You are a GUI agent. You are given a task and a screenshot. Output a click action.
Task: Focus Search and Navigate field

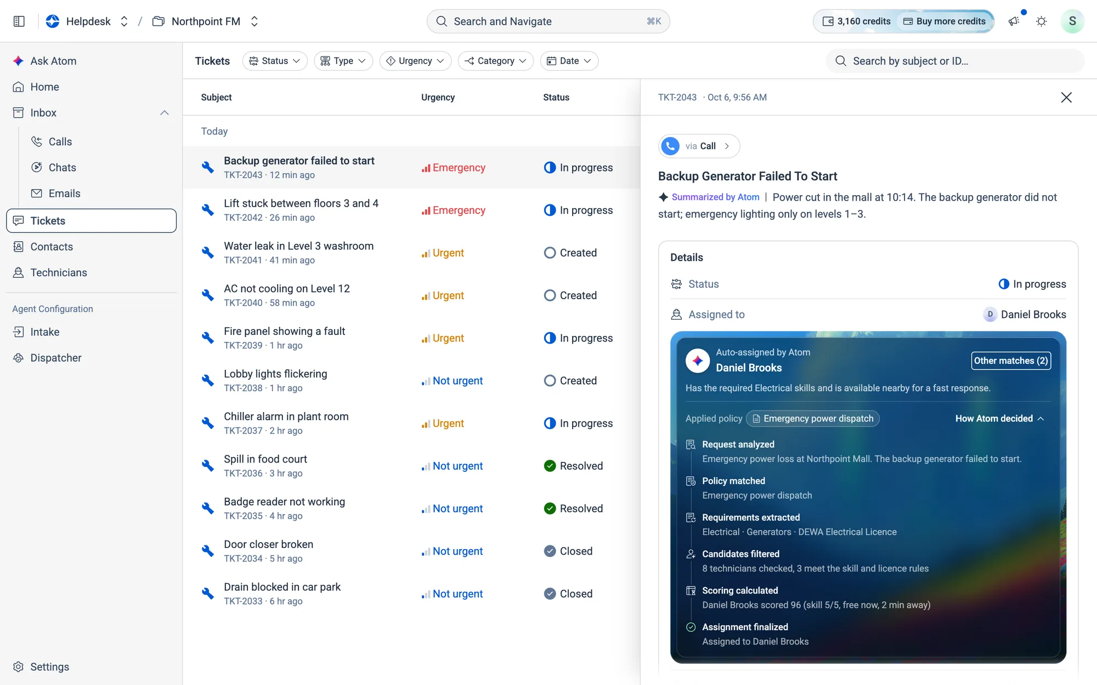[548, 21]
